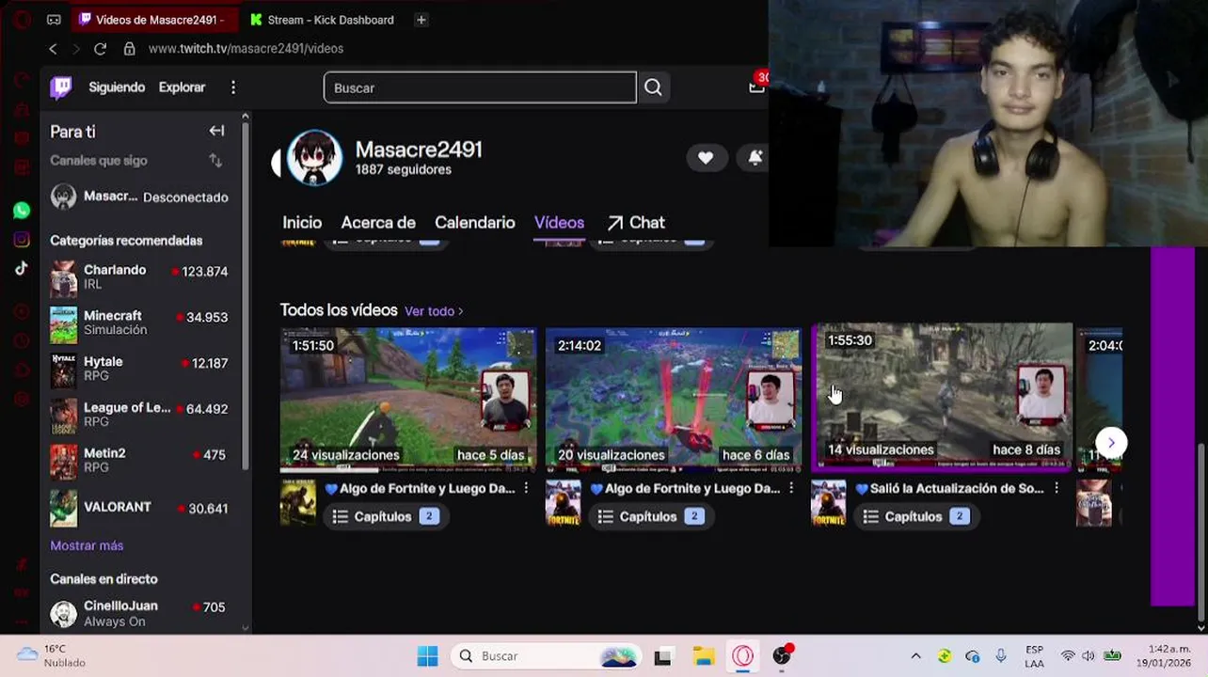The height and width of the screenshot is (677, 1208).
Task: Play the 1:55:30 video thumbnail
Action: (x=942, y=396)
